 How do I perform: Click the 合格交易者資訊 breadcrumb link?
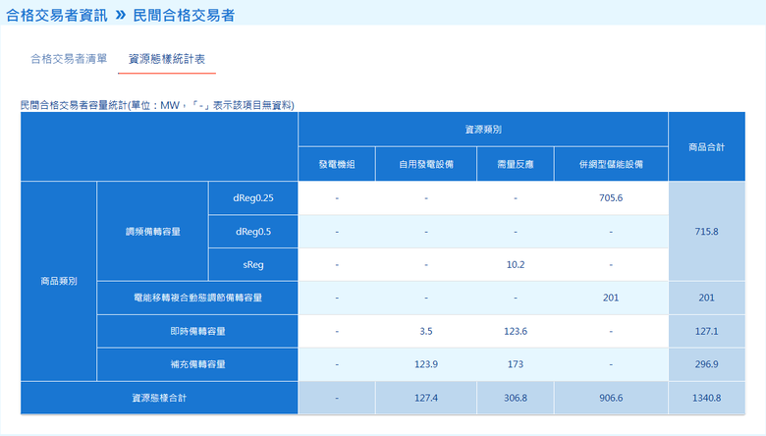click(57, 15)
